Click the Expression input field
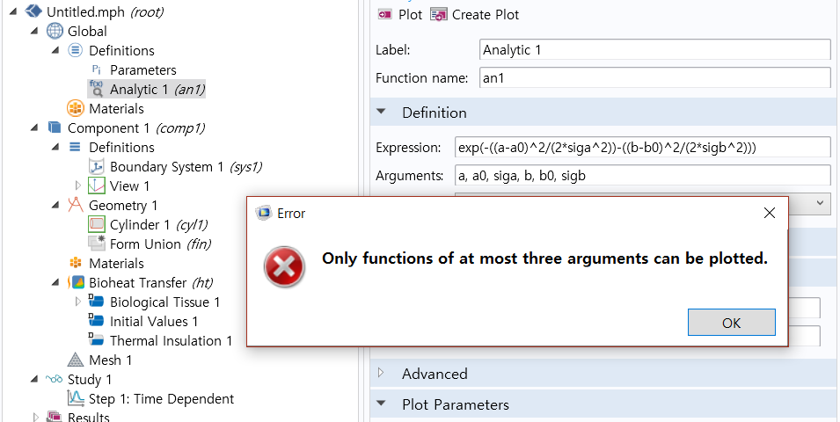Image resolution: width=840 pixels, height=422 pixels. pyautogui.click(x=642, y=147)
